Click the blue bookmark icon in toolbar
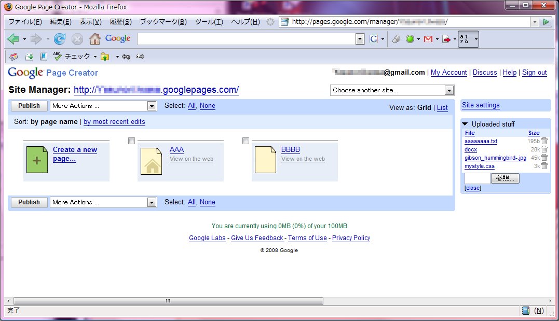The height and width of the screenshot is (321, 559). (43, 57)
